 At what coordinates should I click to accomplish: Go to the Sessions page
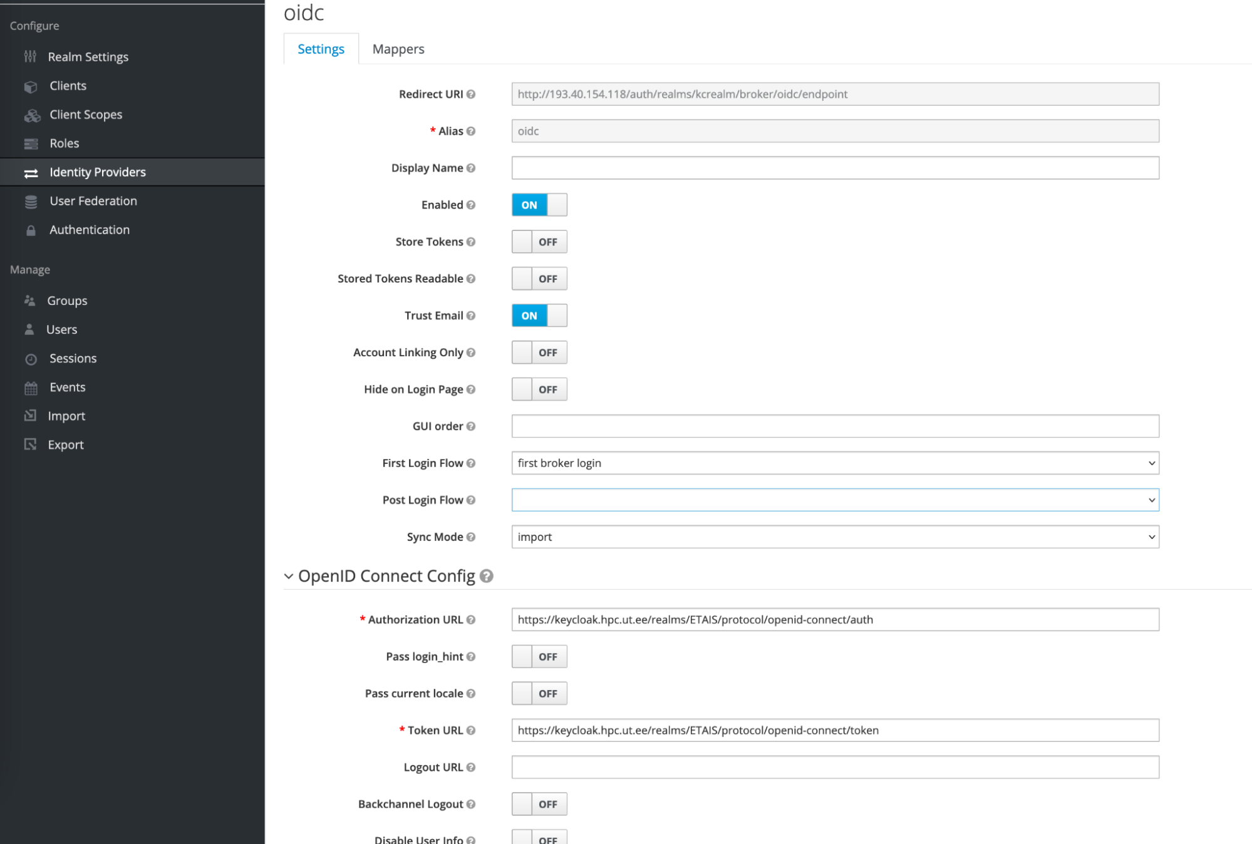point(73,358)
